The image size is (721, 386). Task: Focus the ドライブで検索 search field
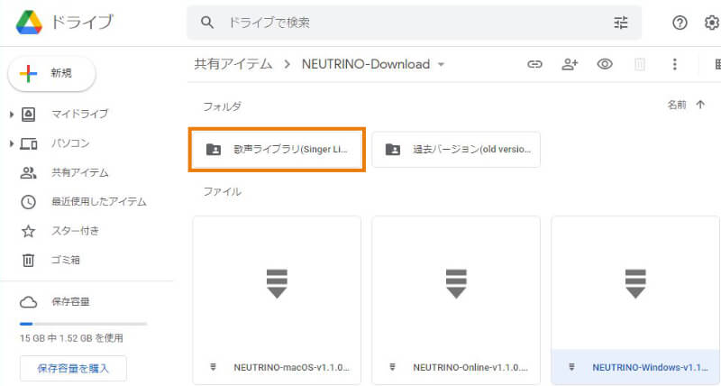[x=414, y=22]
